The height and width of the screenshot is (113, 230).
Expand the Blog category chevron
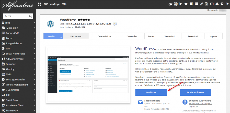tap(34, 23)
